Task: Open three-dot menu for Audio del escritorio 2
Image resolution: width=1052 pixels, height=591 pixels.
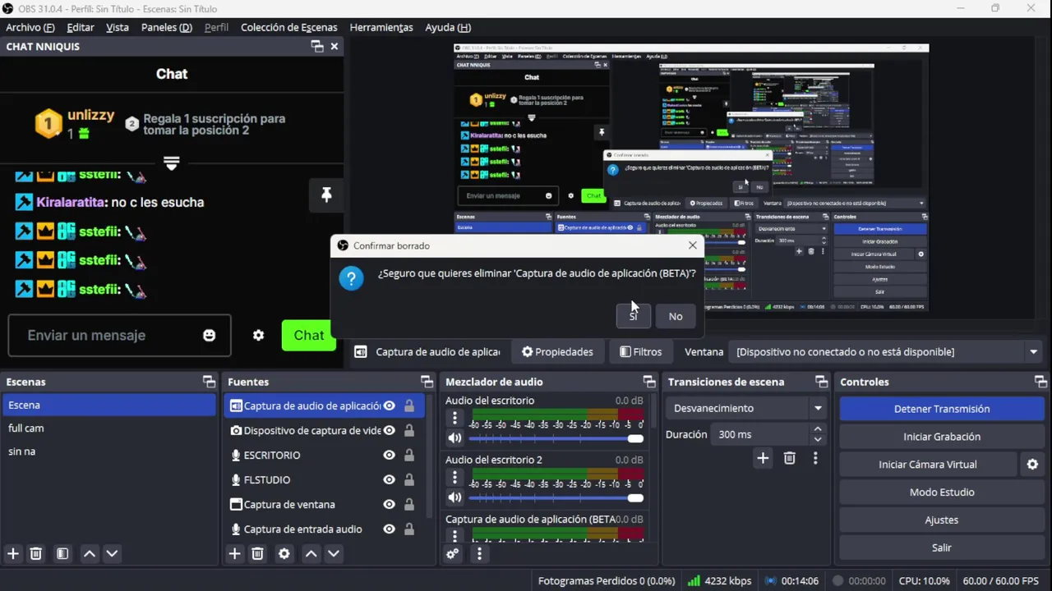Action: (454, 477)
